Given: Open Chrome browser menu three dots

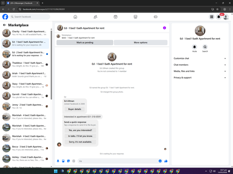Looking at the screenshot, I should pyautogui.click(x=230, y=9).
